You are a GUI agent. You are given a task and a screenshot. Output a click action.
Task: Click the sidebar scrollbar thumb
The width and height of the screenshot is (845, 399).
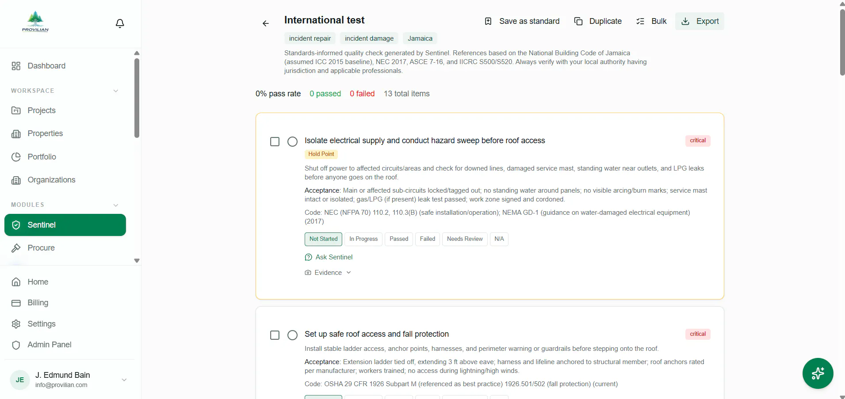(137, 98)
